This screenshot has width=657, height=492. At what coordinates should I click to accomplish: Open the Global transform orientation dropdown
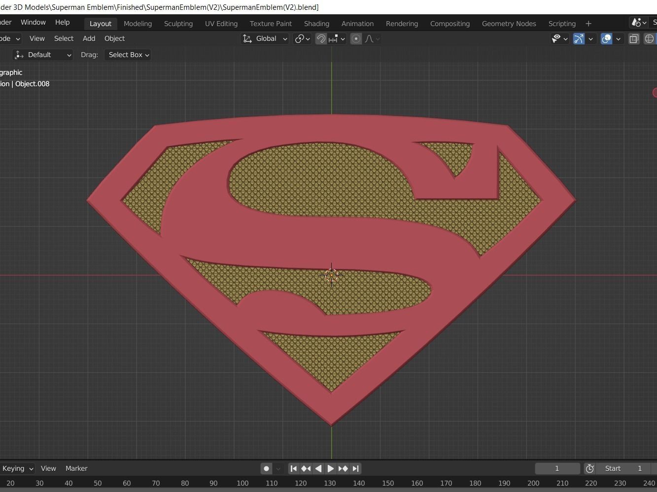pyautogui.click(x=265, y=38)
